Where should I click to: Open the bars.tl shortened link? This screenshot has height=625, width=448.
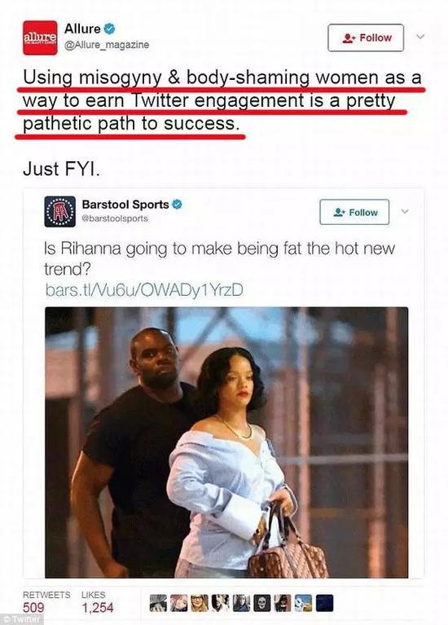point(144,290)
